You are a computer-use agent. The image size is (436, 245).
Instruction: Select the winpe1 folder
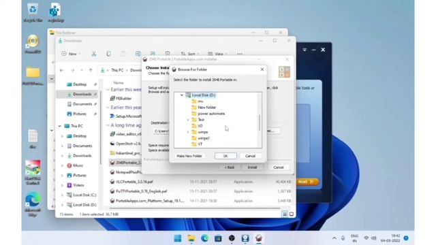pos(204,138)
